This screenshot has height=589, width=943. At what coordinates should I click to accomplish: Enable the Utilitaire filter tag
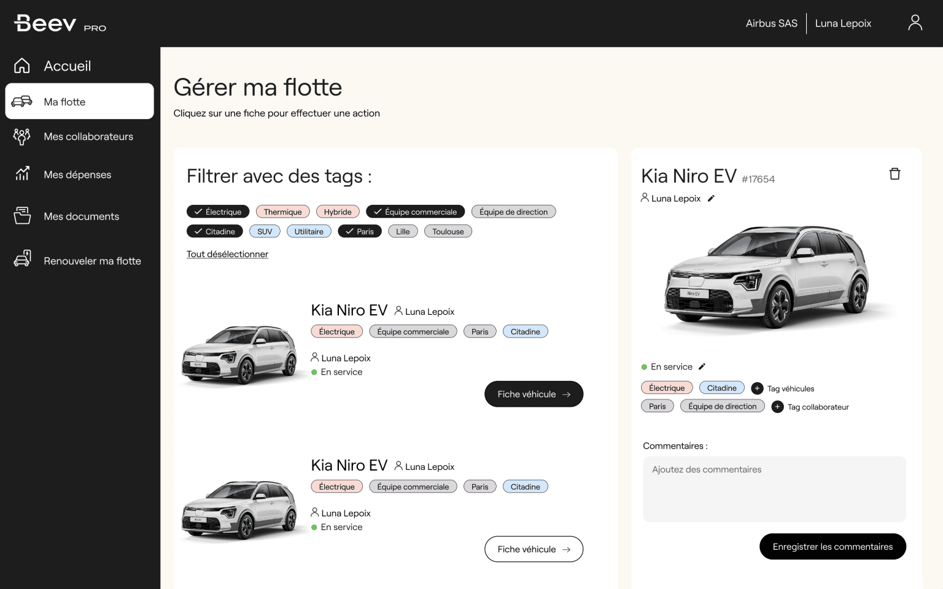pos(309,231)
